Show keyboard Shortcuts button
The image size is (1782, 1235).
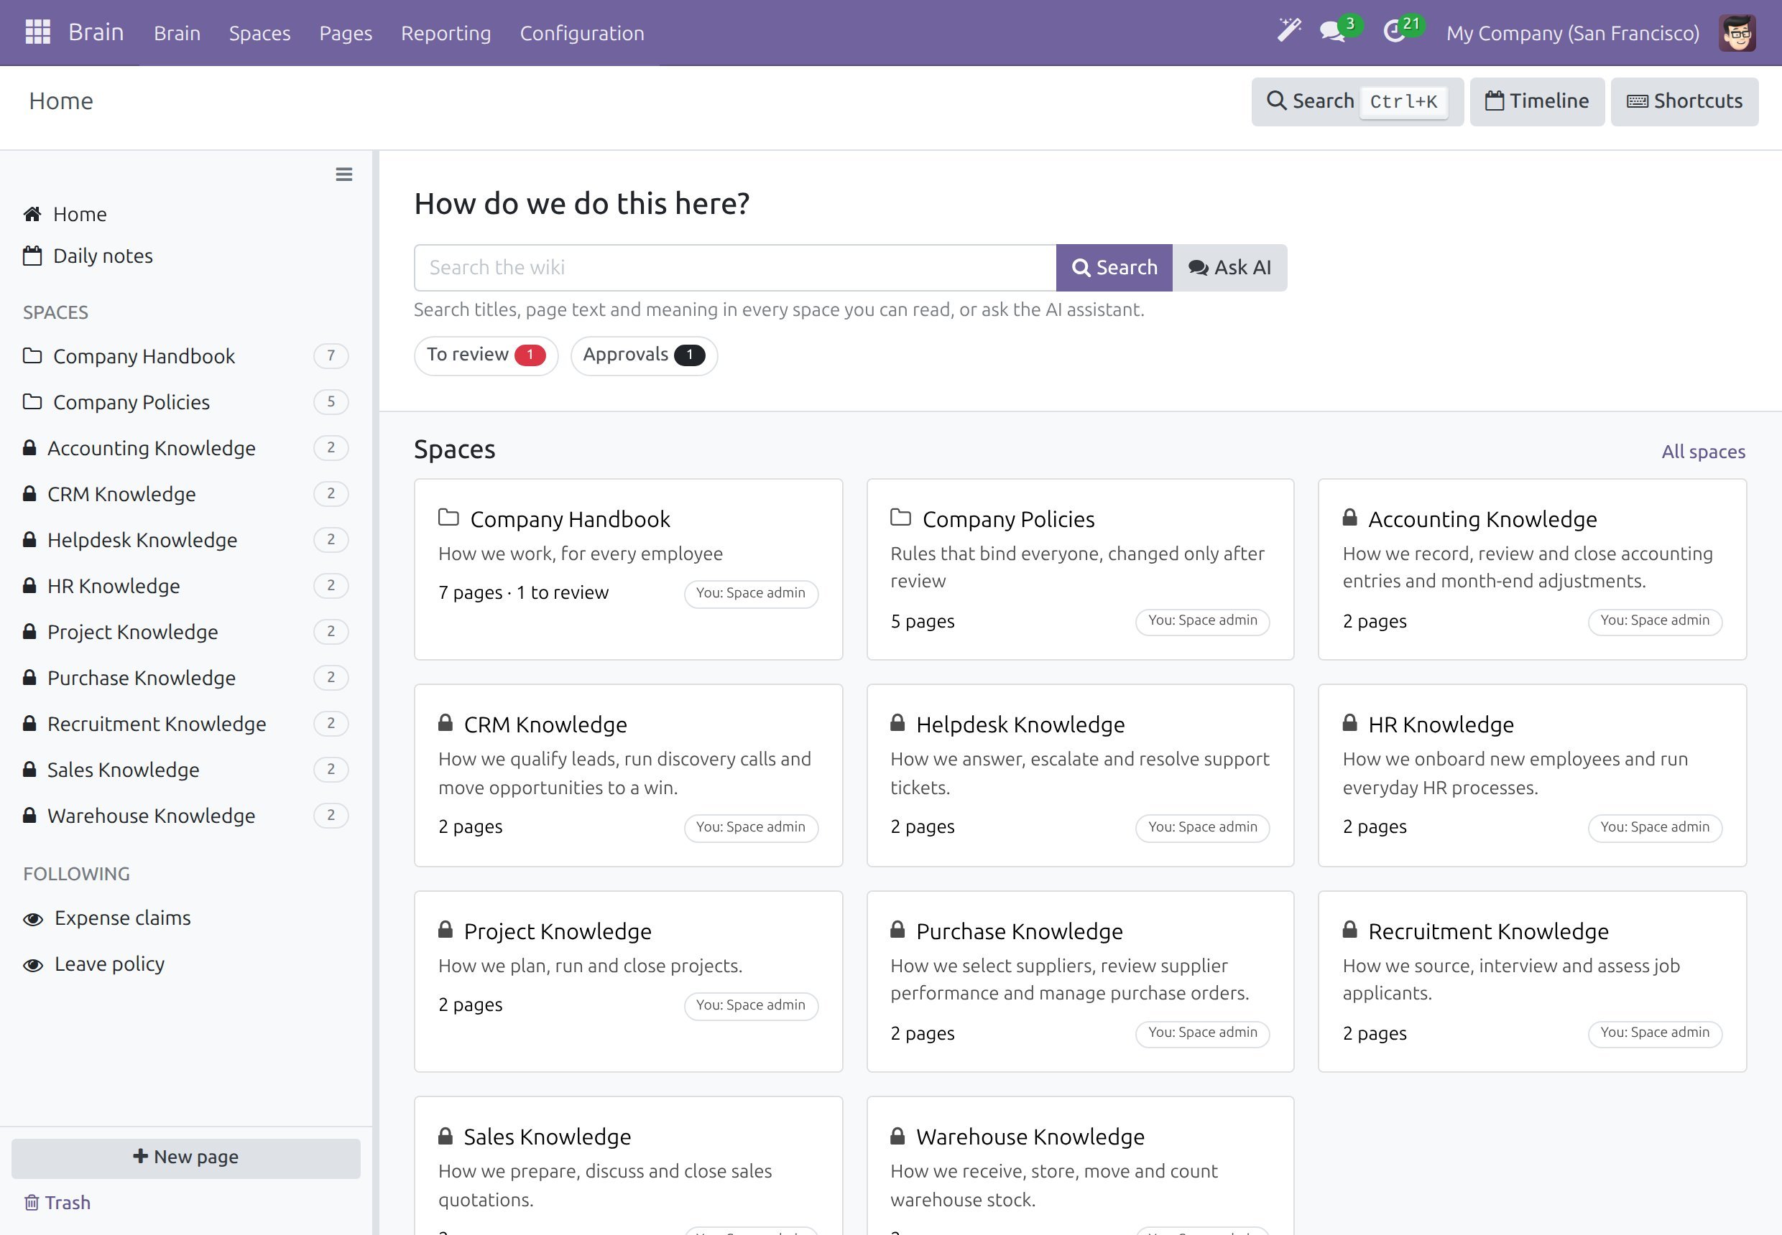(x=1684, y=101)
